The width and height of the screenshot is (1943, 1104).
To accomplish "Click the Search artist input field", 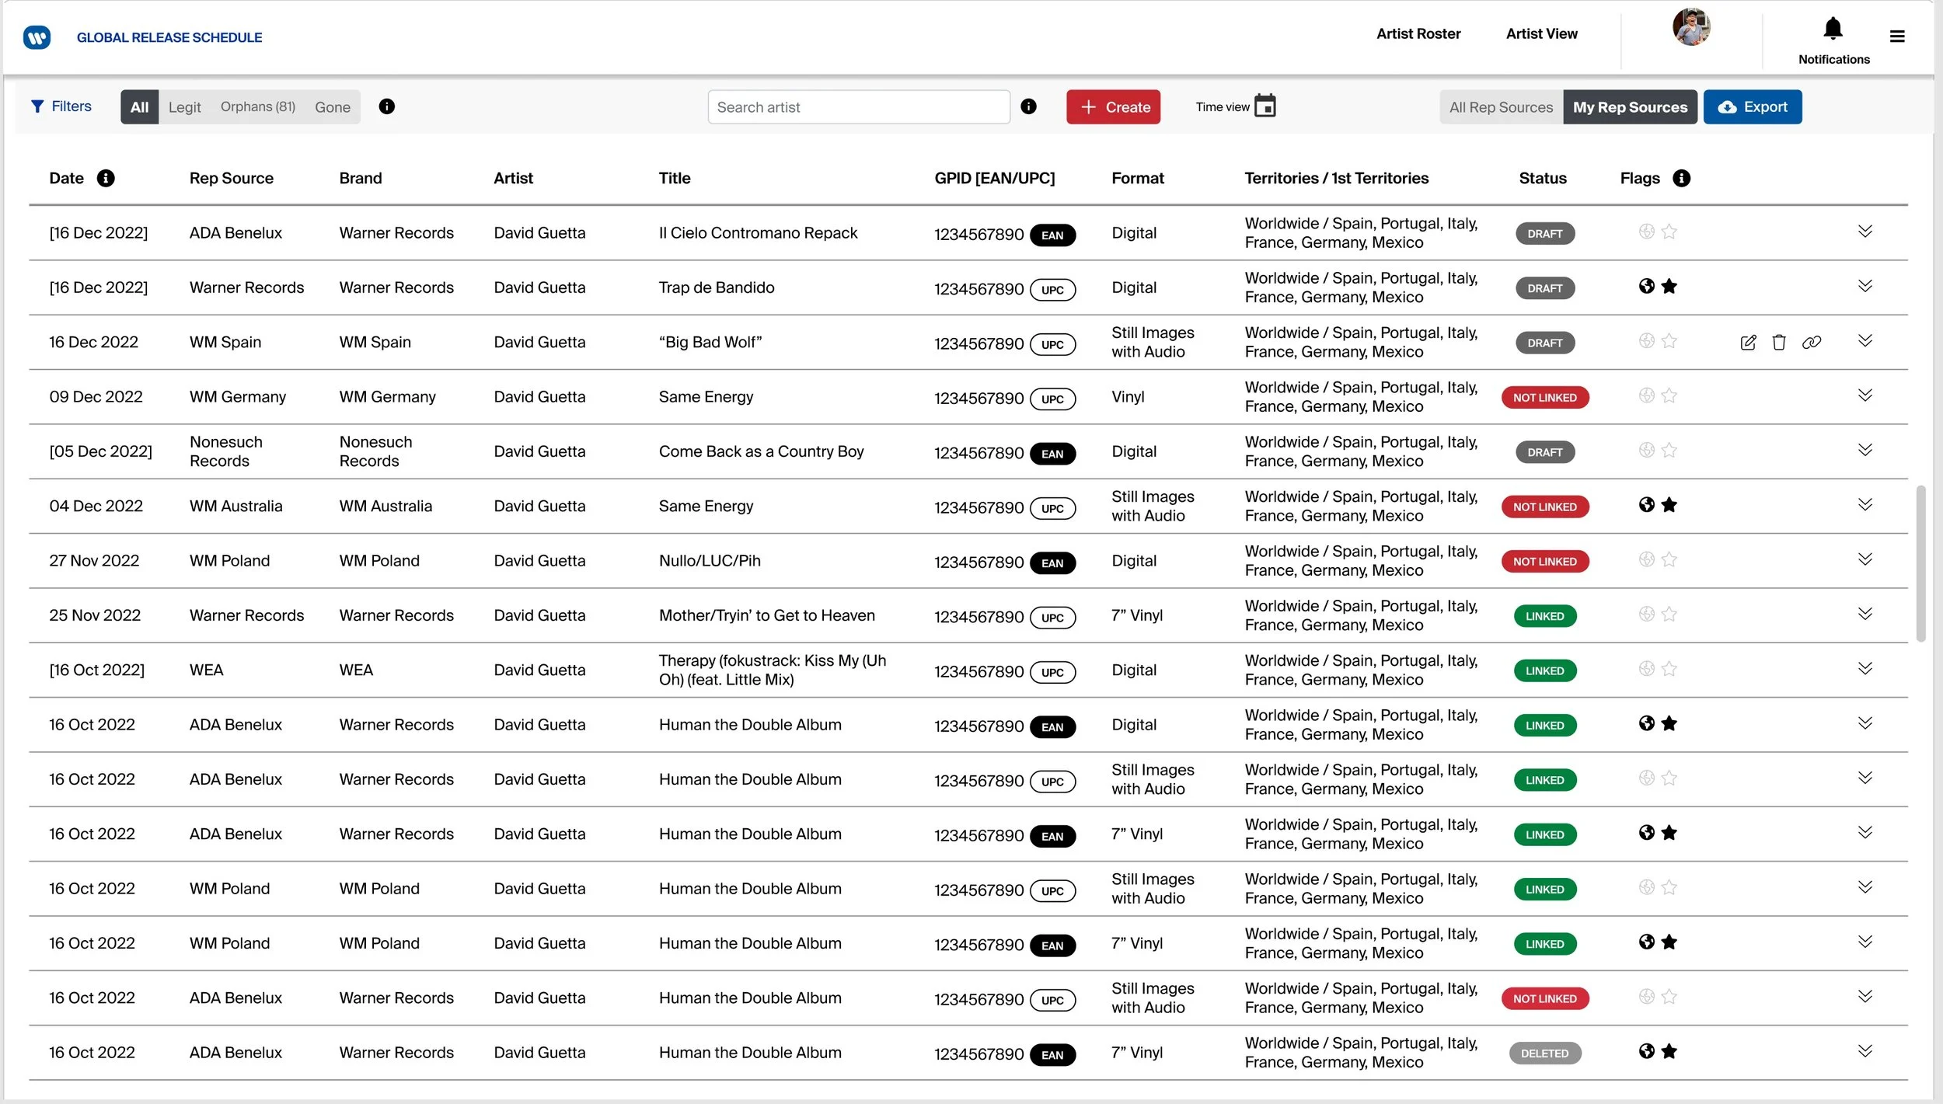I will (x=858, y=107).
